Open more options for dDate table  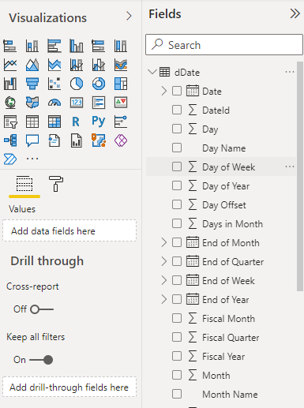290,72
